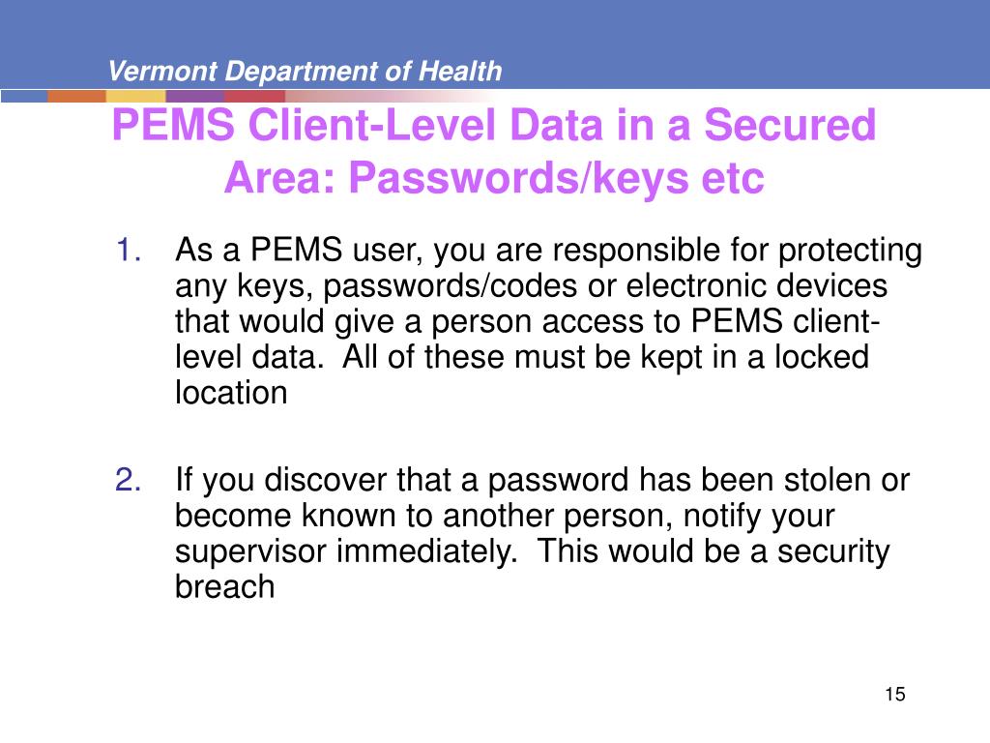Image resolution: width=990 pixels, height=743 pixels.
Task: Click the phrase 'supervisor immediately'
Action: (345, 550)
